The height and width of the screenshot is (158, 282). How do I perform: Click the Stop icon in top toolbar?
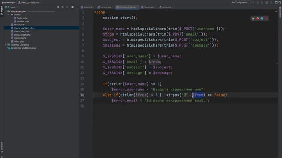(271, 2)
